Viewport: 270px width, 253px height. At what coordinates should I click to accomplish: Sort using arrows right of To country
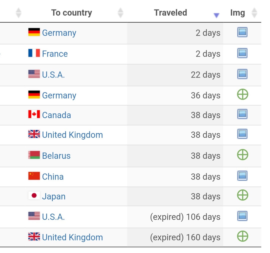click(x=120, y=13)
